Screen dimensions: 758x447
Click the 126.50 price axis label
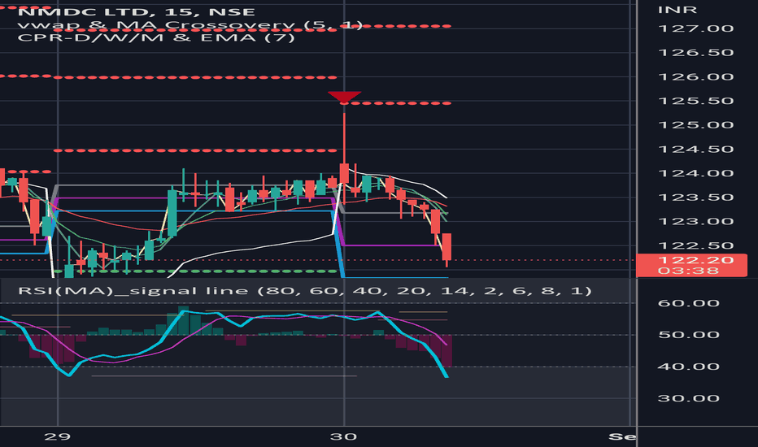(x=695, y=53)
